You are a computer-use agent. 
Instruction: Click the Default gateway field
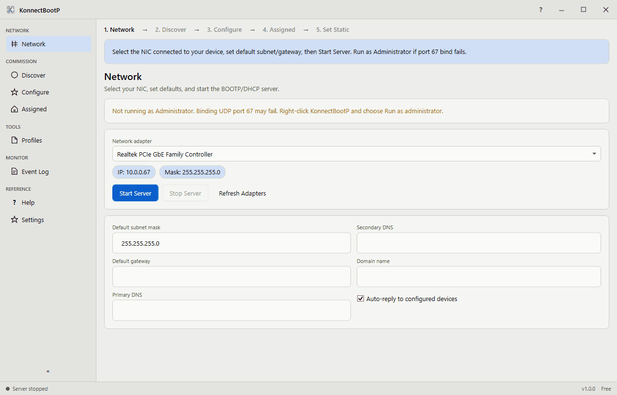(231, 276)
